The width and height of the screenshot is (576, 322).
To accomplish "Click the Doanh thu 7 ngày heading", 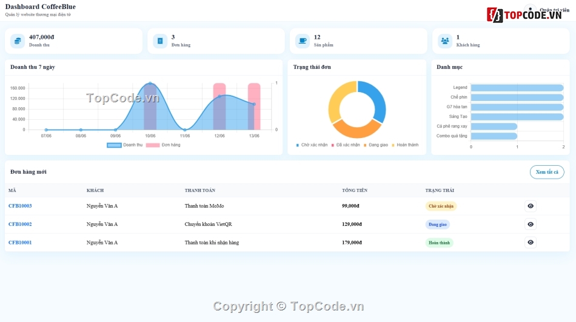I will tap(33, 67).
